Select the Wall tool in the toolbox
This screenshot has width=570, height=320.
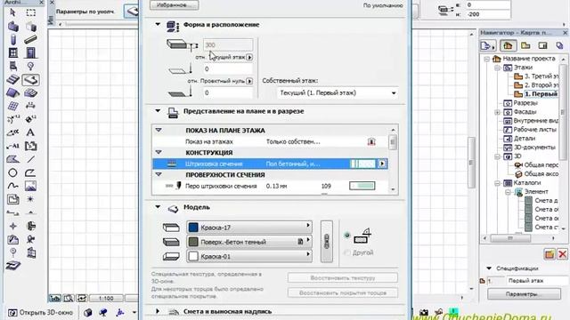tap(13, 27)
